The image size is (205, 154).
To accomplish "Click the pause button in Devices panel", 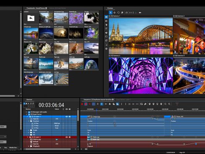I will pyautogui.click(x=28, y=103).
